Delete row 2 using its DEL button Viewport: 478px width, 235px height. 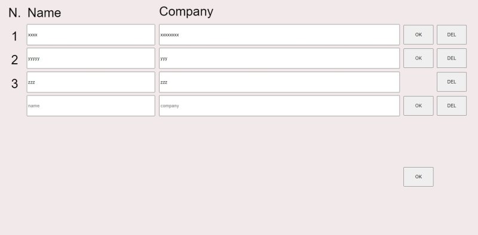point(452,58)
